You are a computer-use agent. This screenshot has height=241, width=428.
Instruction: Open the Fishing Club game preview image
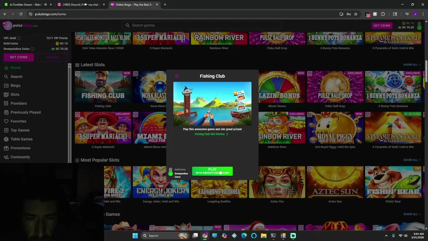click(x=212, y=104)
